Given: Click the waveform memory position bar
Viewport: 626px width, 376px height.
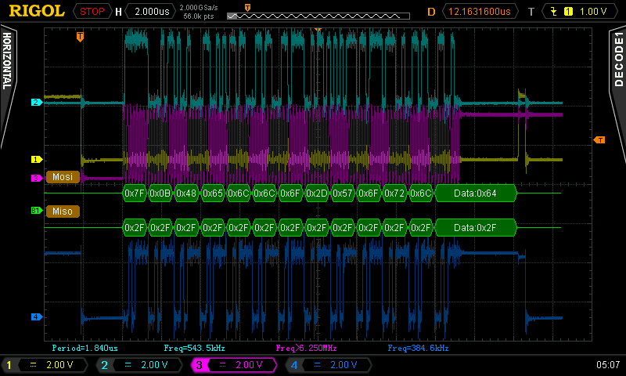Looking at the screenshot, I should click(x=318, y=16).
